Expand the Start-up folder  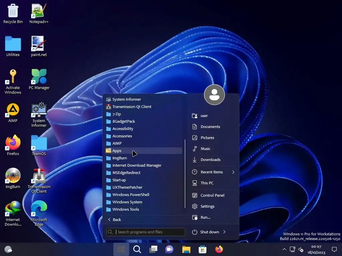coord(144,180)
